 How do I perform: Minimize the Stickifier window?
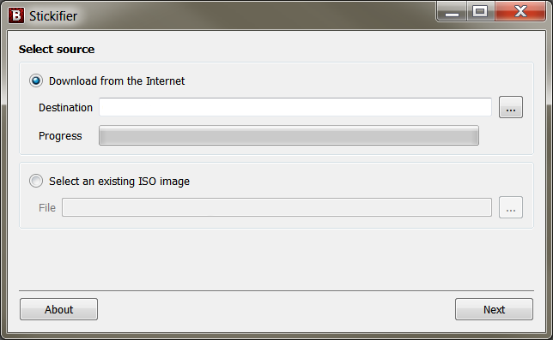[x=453, y=12]
